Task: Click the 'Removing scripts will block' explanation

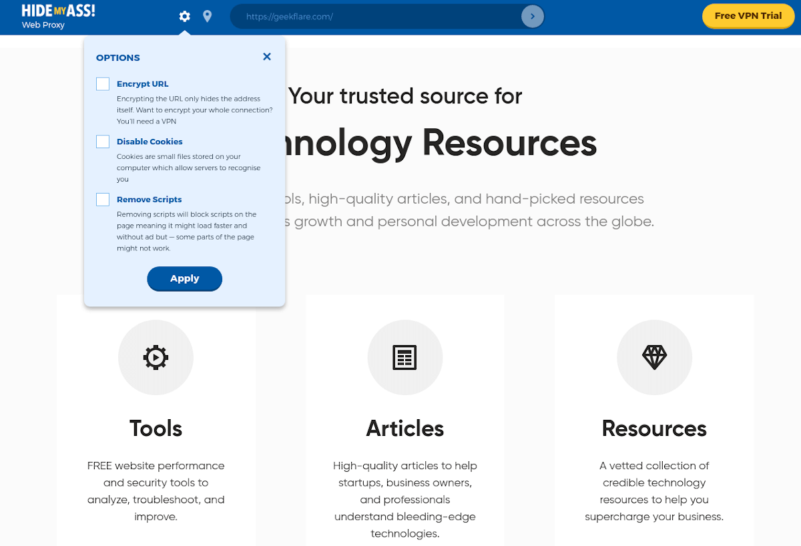Action: [x=186, y=232]
